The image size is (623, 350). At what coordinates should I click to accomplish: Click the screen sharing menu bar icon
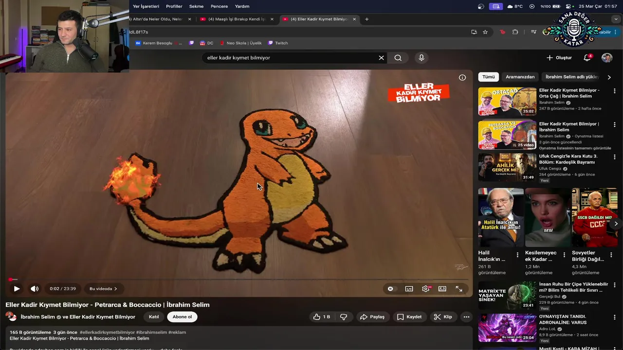pos(496,6)
